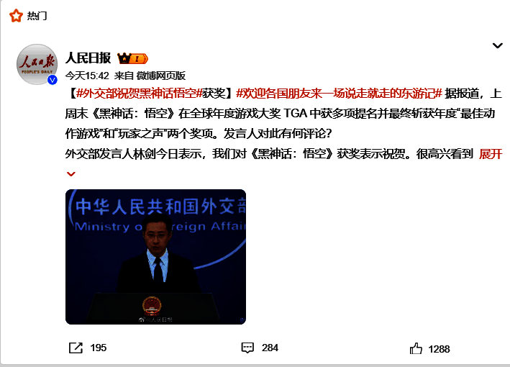Click the repost count 195
510x367 pixels.
99,348
